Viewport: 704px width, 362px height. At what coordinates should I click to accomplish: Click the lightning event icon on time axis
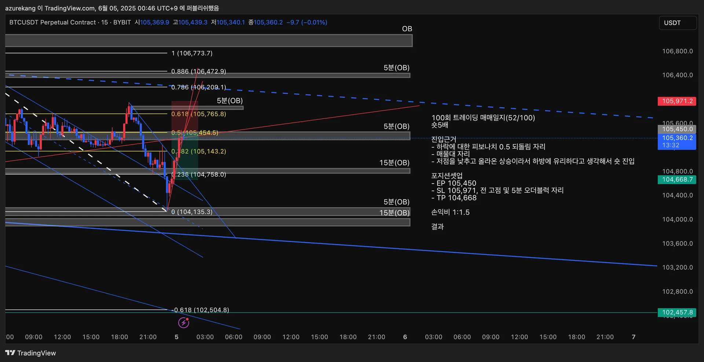[184, 322]
